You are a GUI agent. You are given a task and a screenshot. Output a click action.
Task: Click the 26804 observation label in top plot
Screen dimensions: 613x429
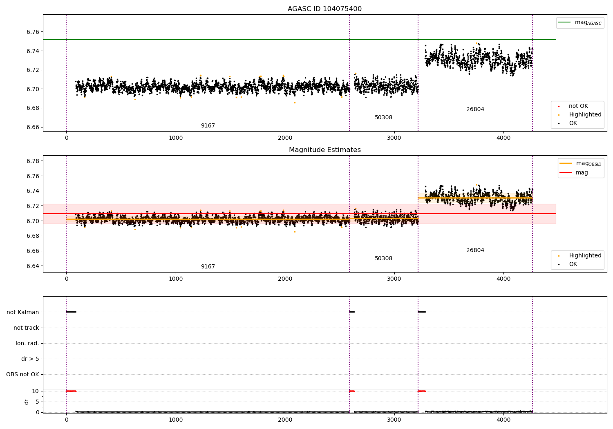[475, 109]
